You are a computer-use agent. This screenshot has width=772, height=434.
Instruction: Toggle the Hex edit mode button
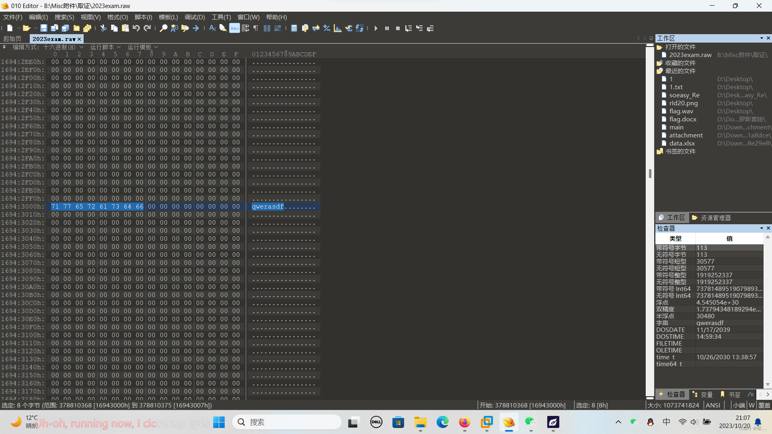pos(234,28)
